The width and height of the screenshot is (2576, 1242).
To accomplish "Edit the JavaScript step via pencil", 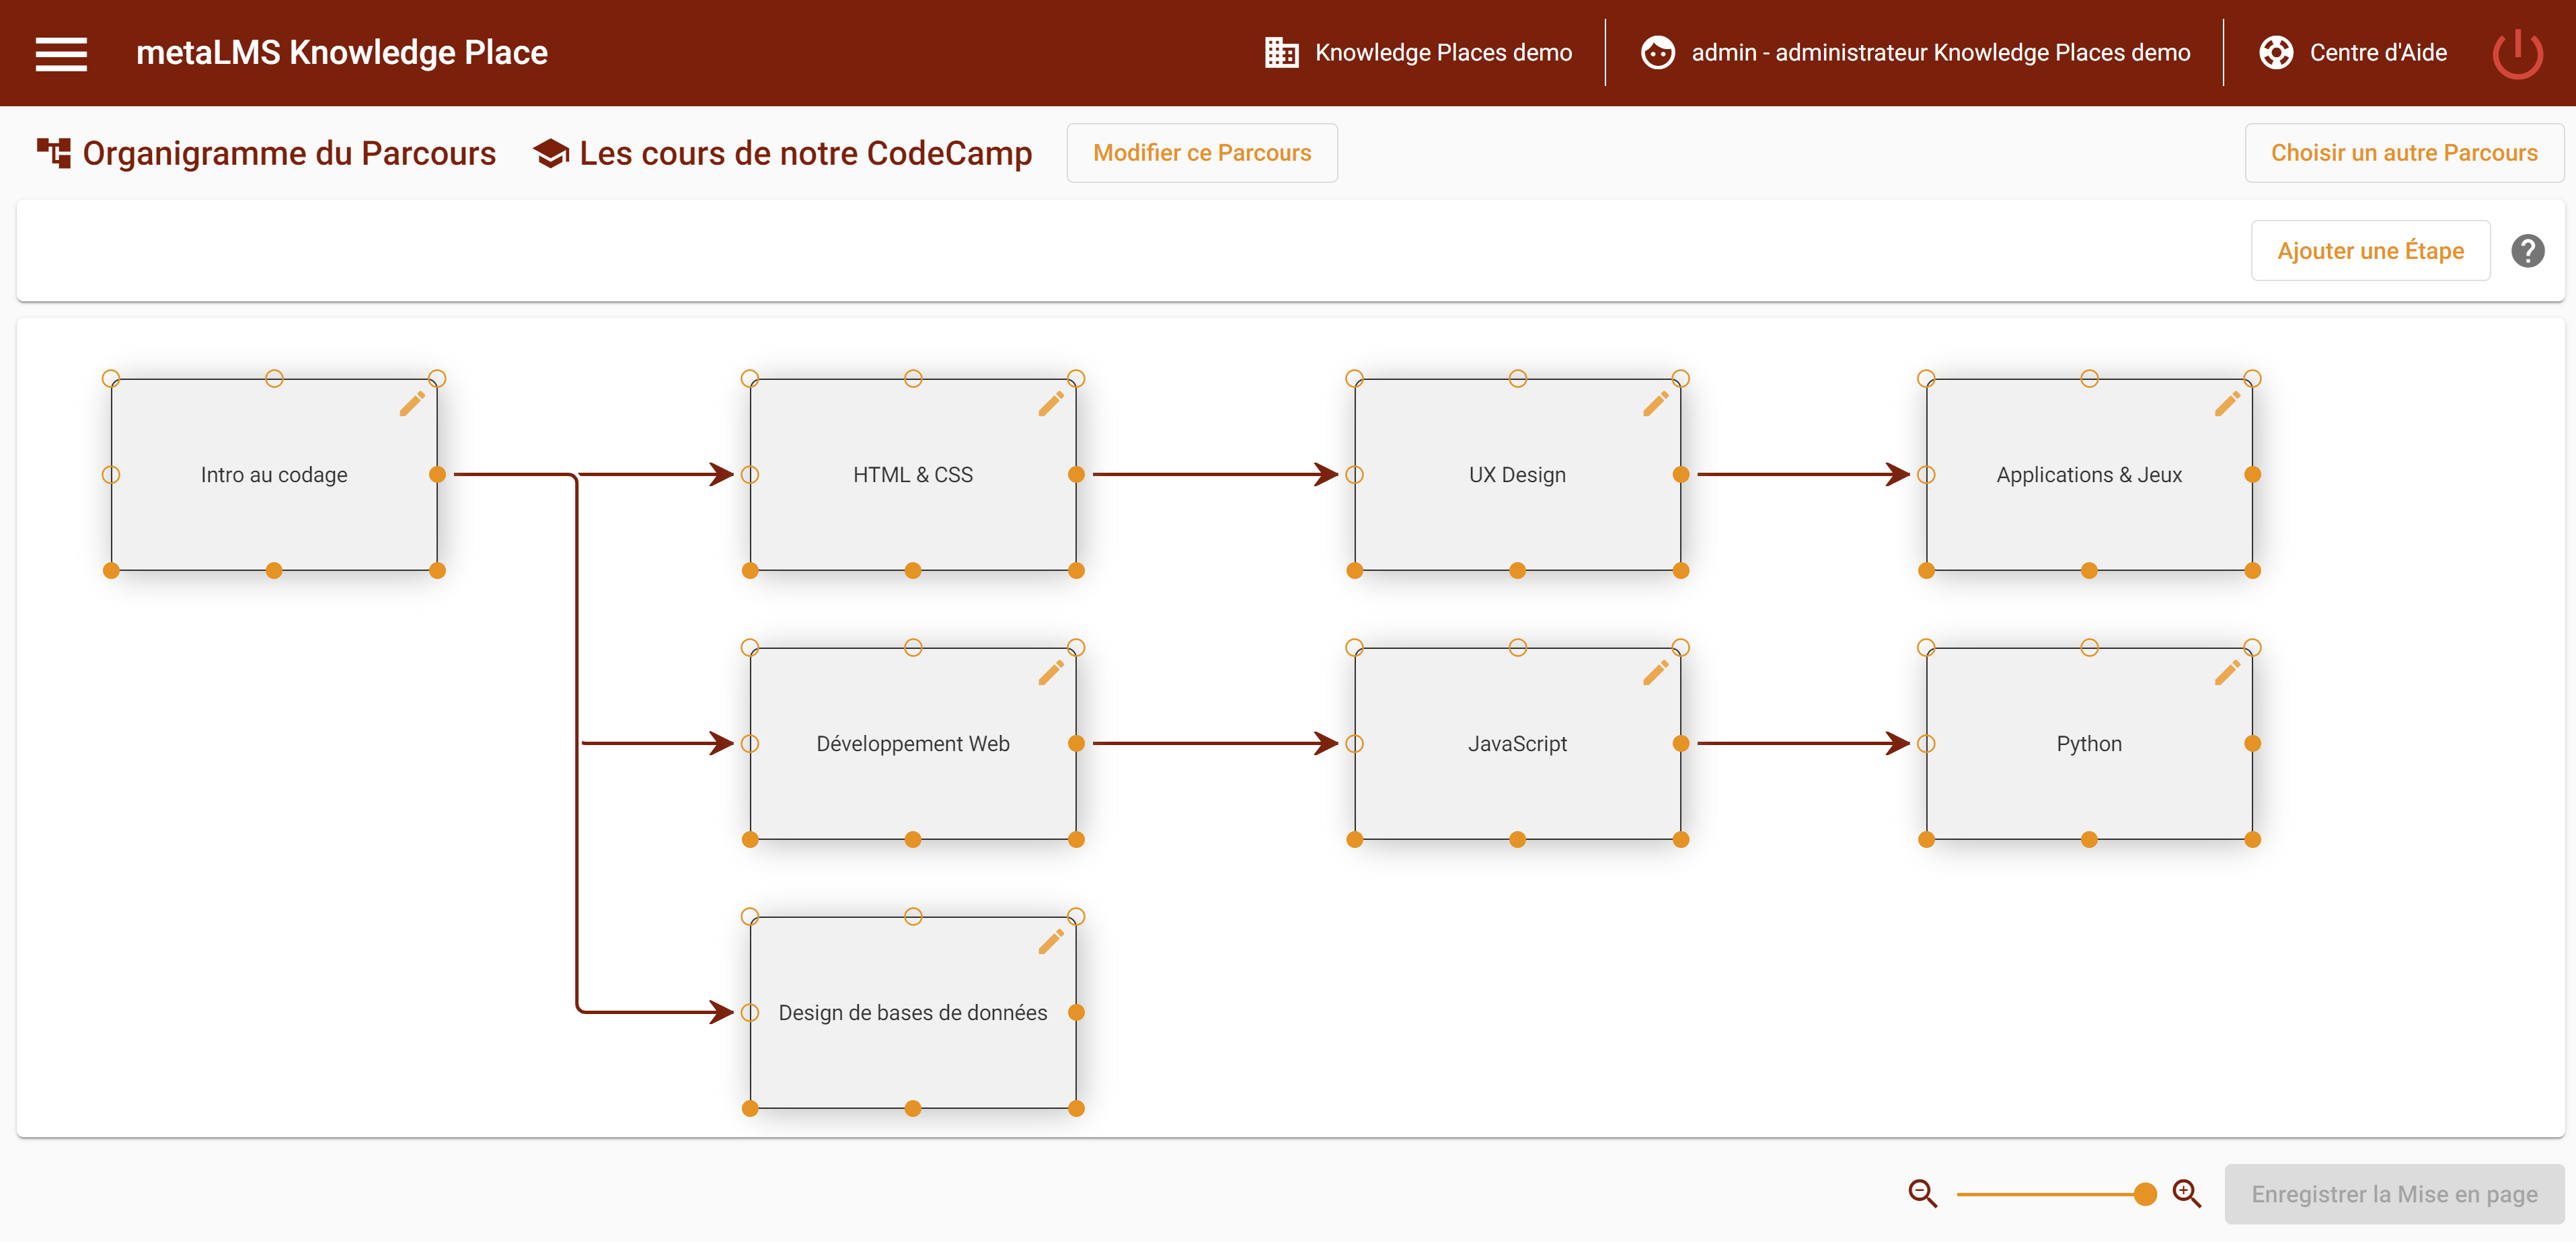I will tap(1655, 673).
